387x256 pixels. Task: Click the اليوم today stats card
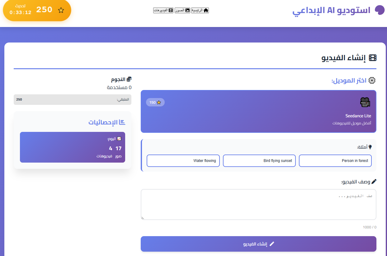coord(73,147)
